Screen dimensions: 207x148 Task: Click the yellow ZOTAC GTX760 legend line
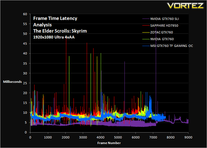coord(146,32)
